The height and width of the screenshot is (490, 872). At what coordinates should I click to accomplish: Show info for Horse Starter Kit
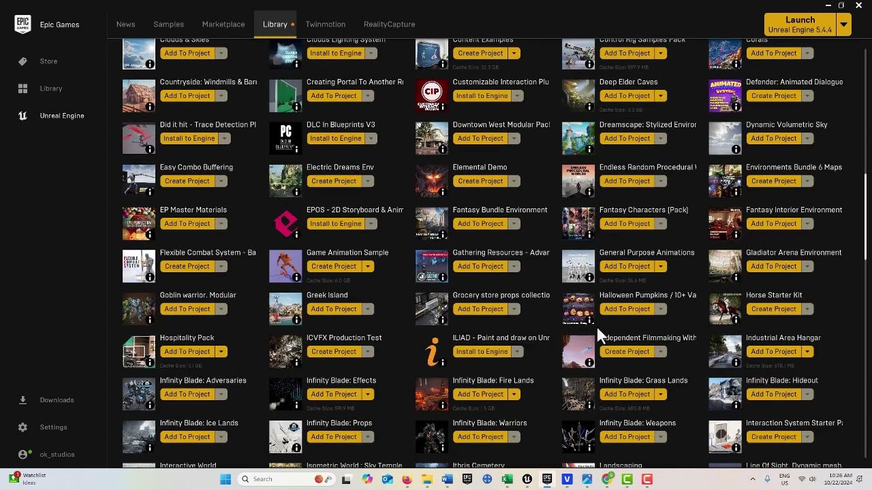point(736,320)
